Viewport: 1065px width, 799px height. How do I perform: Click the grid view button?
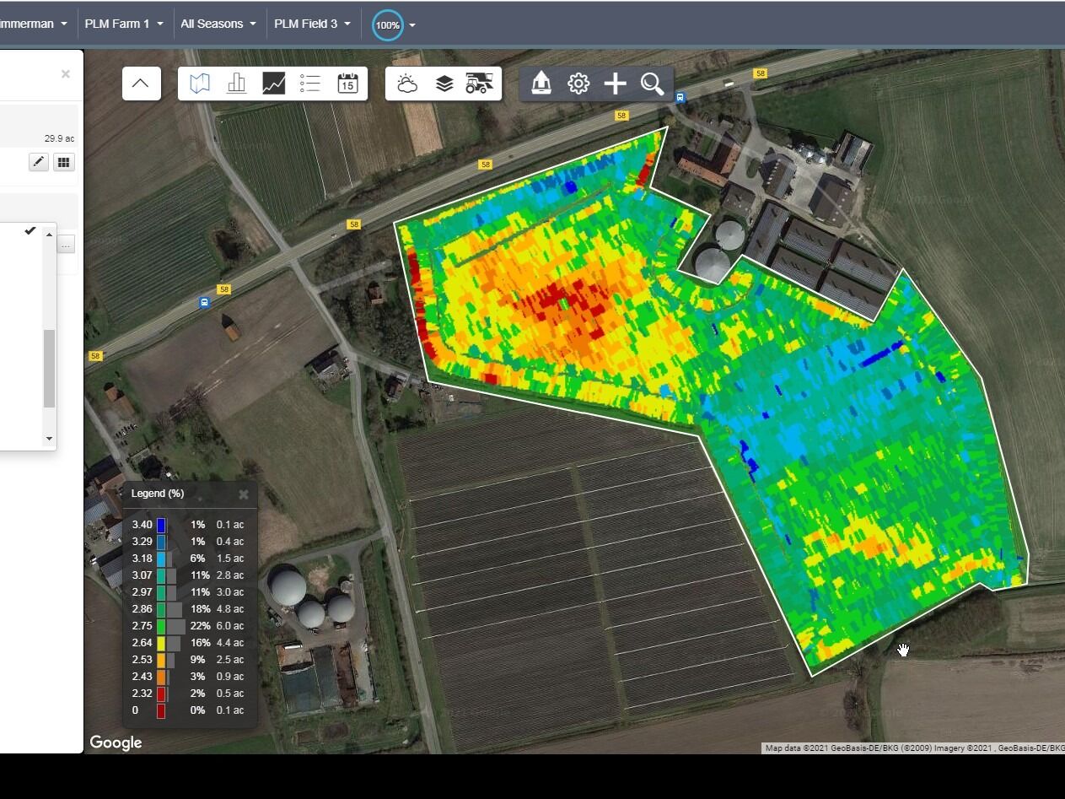[x=64, y=162]
